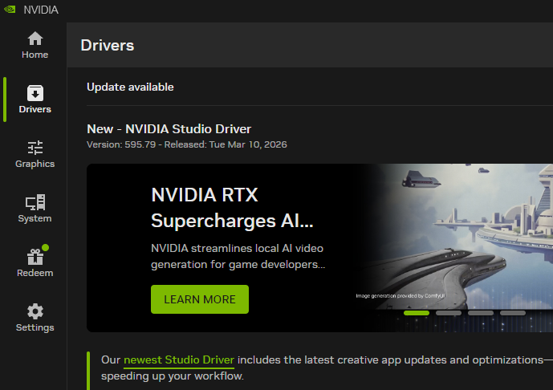Open the Settings gear icon
553x390 pixels.
(35, 311)
